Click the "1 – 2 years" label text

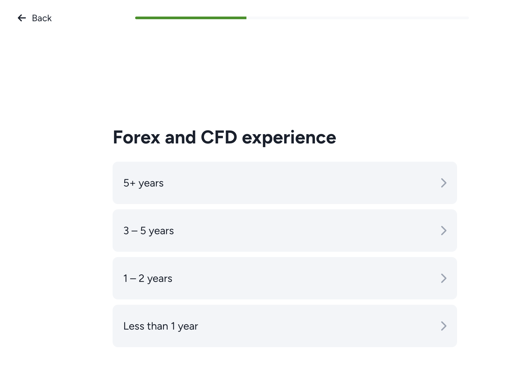148,279
